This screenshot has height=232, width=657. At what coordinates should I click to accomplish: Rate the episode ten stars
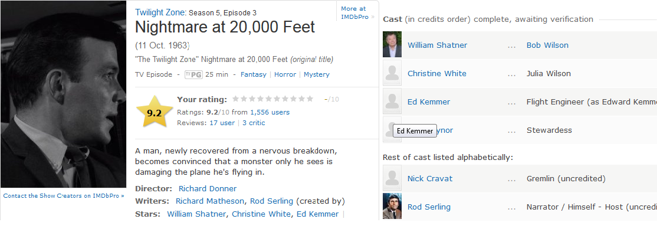310,99
